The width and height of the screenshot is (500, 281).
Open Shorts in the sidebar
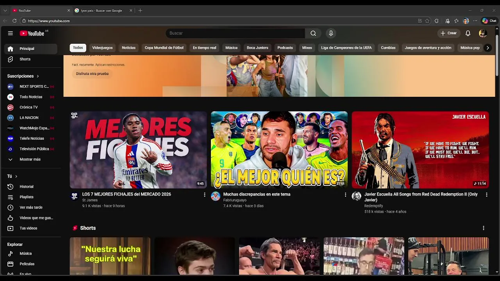click(31, 59)
